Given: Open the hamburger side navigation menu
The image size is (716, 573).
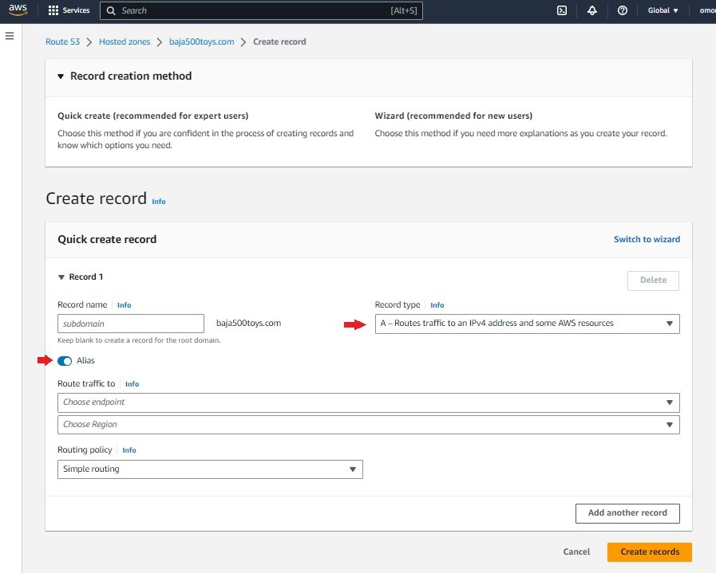Looking at the screenshot, I should (10, 36).
